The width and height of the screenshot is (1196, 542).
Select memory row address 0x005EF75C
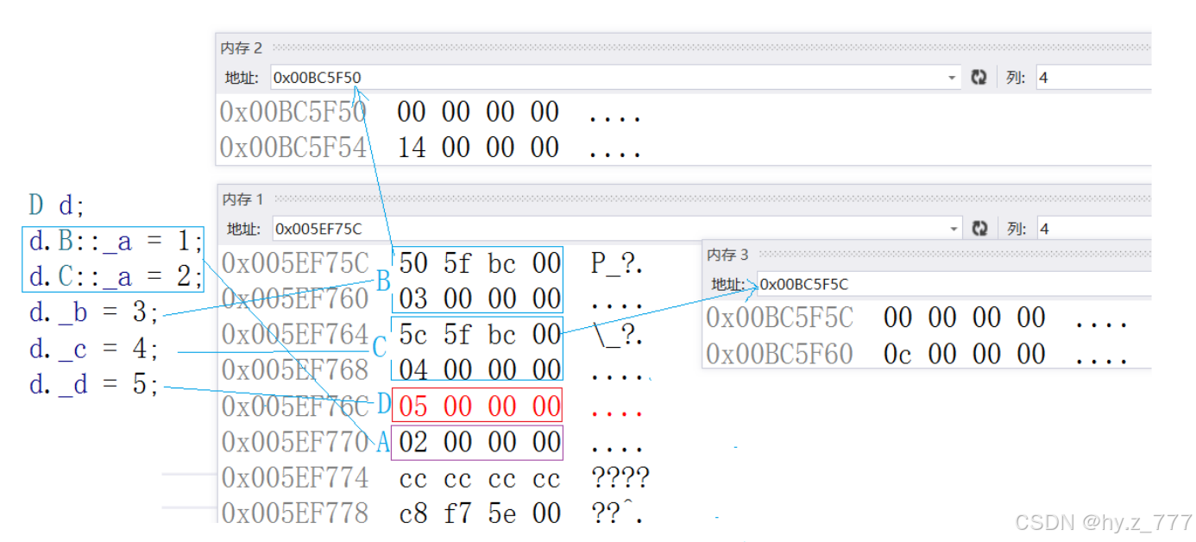295,263
